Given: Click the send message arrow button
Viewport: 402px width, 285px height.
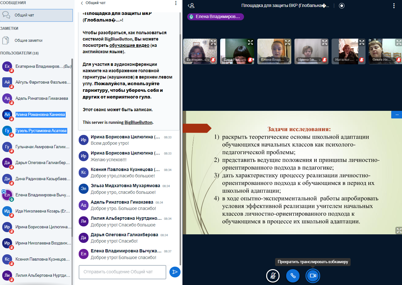Looking at the screenshot, I should [x=175, y=272].
